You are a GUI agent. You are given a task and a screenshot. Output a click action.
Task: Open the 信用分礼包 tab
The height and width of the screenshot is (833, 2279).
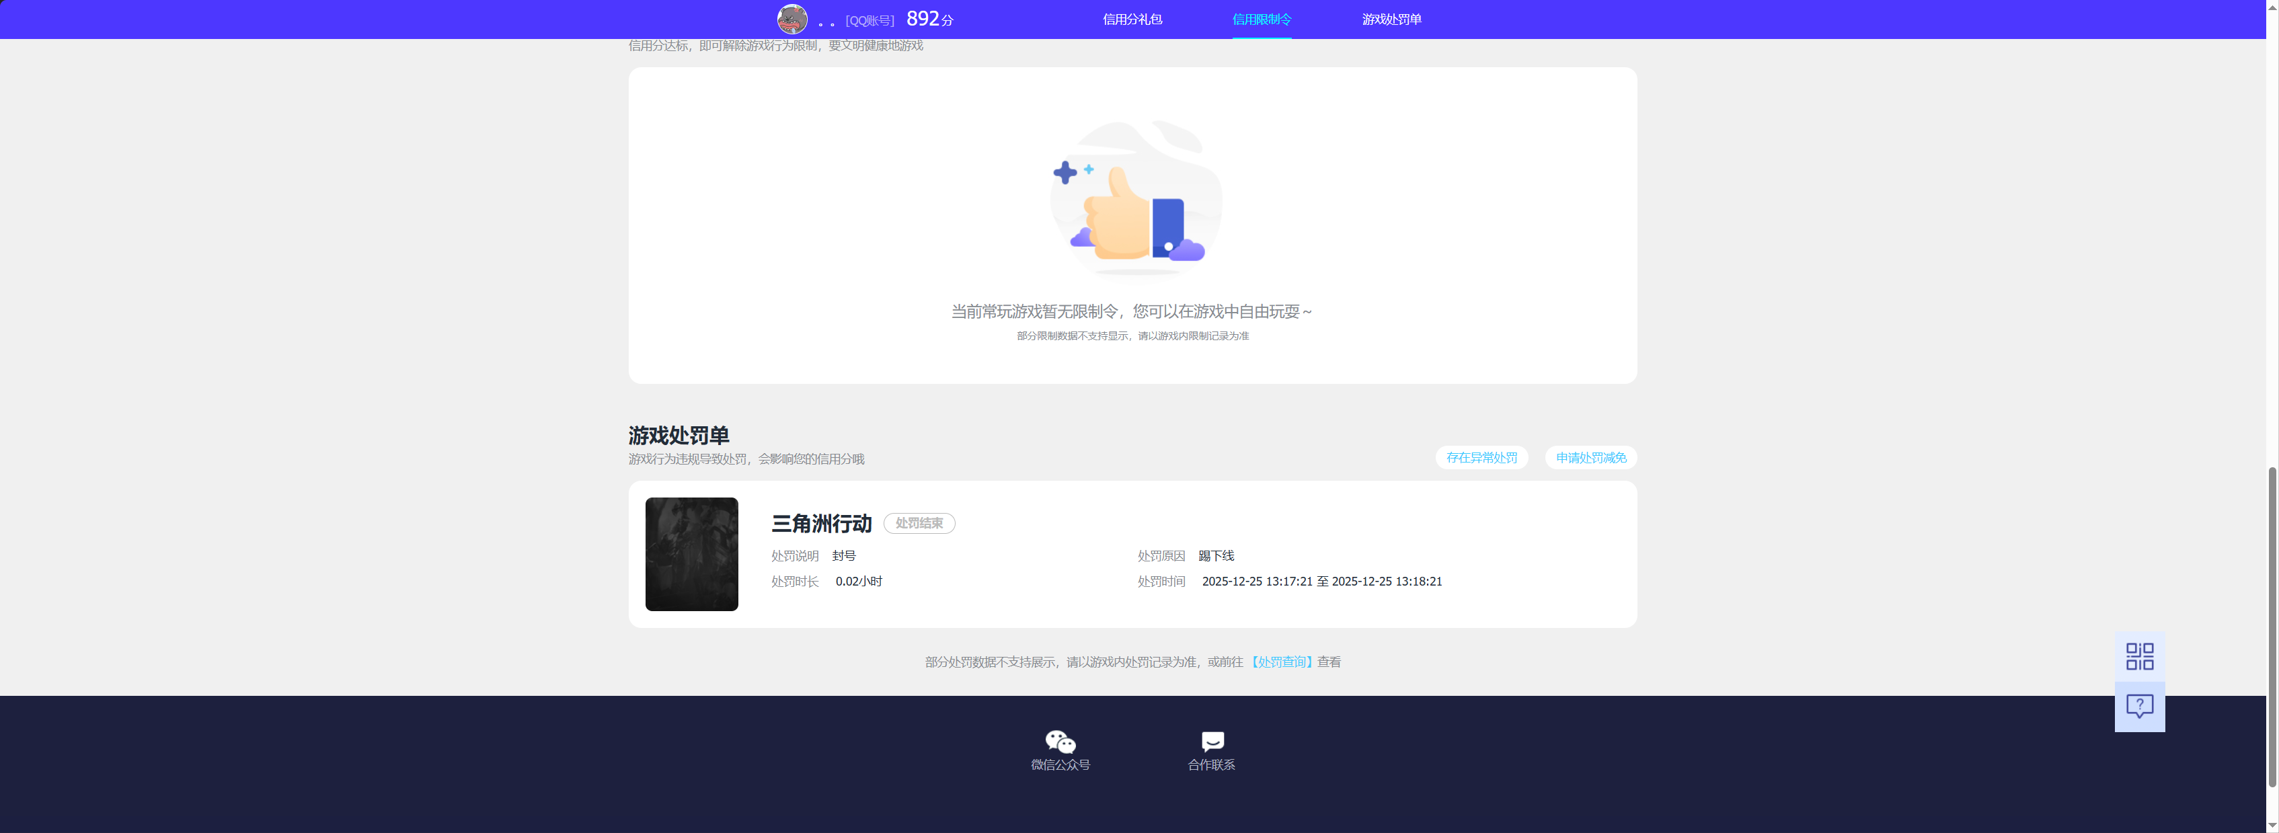pyautogui.click(x=1132, y=19)
